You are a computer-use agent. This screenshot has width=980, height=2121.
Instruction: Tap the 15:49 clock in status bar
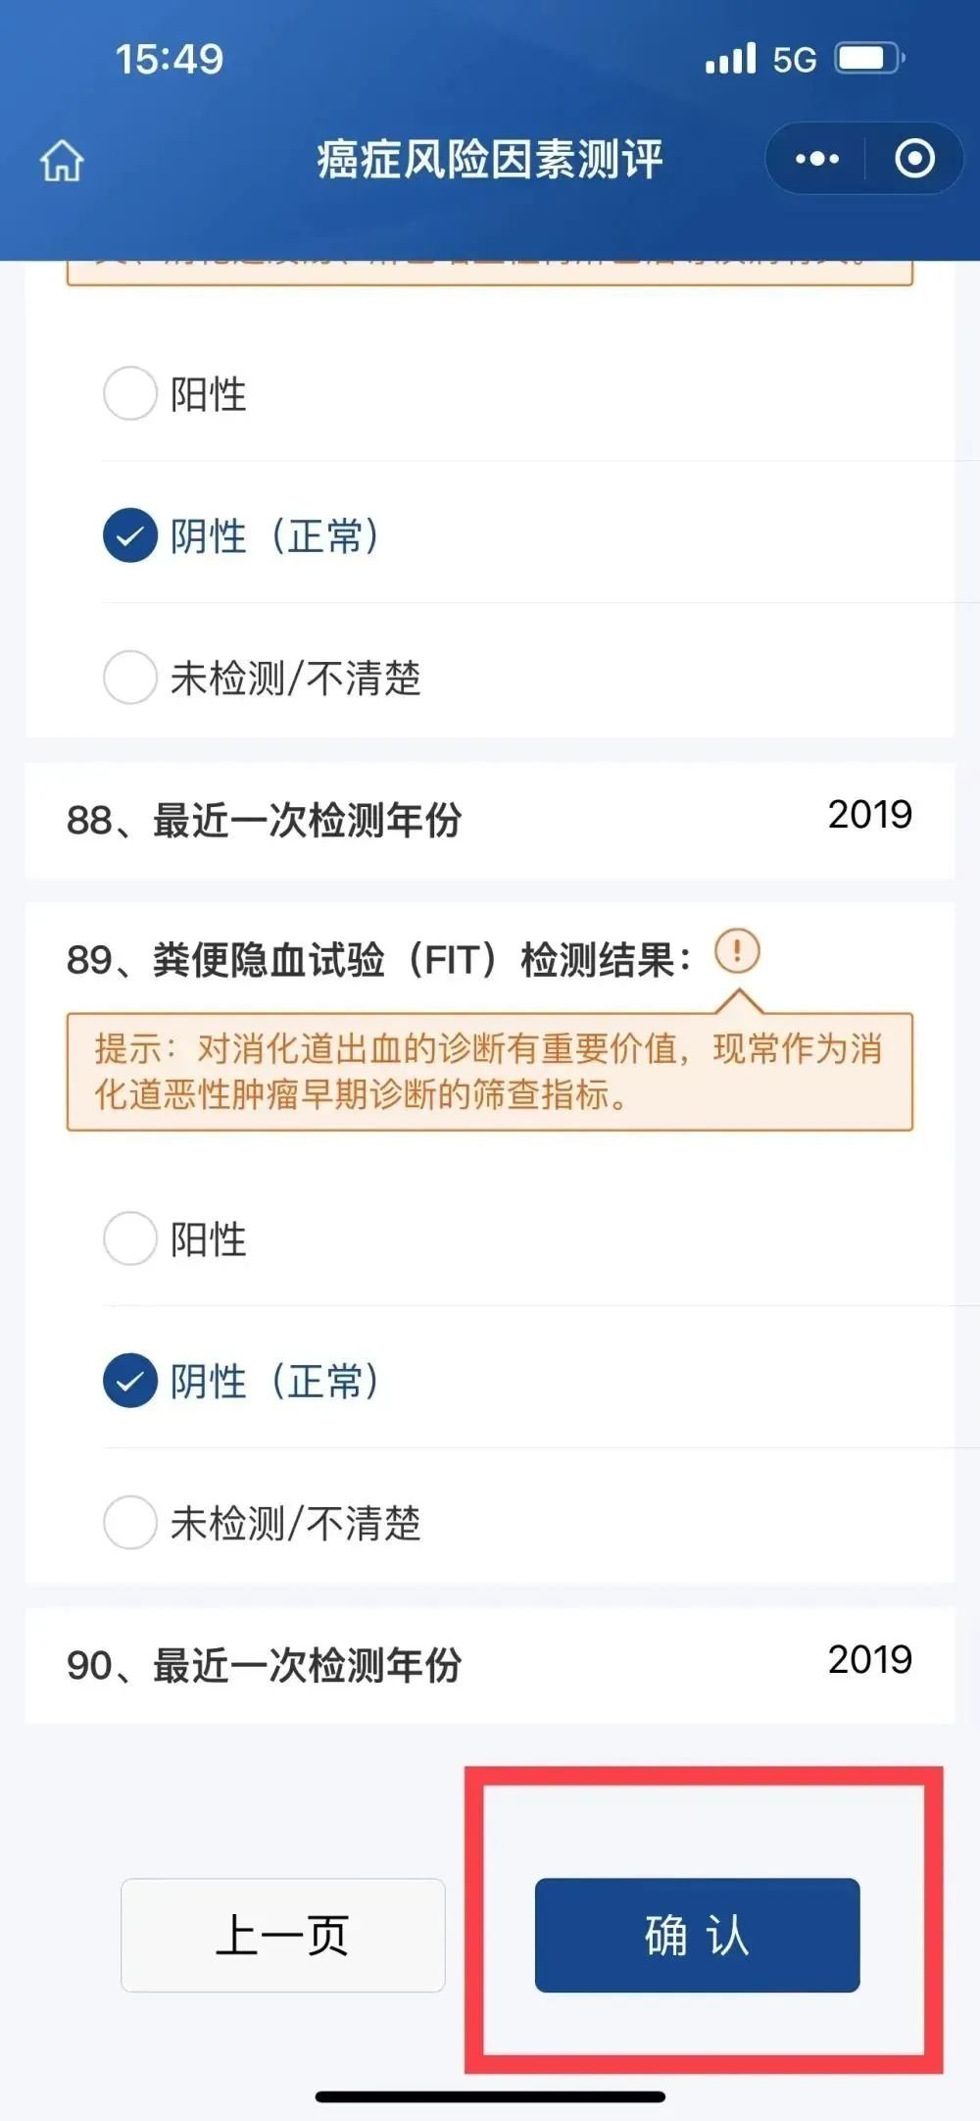point(170,59)
